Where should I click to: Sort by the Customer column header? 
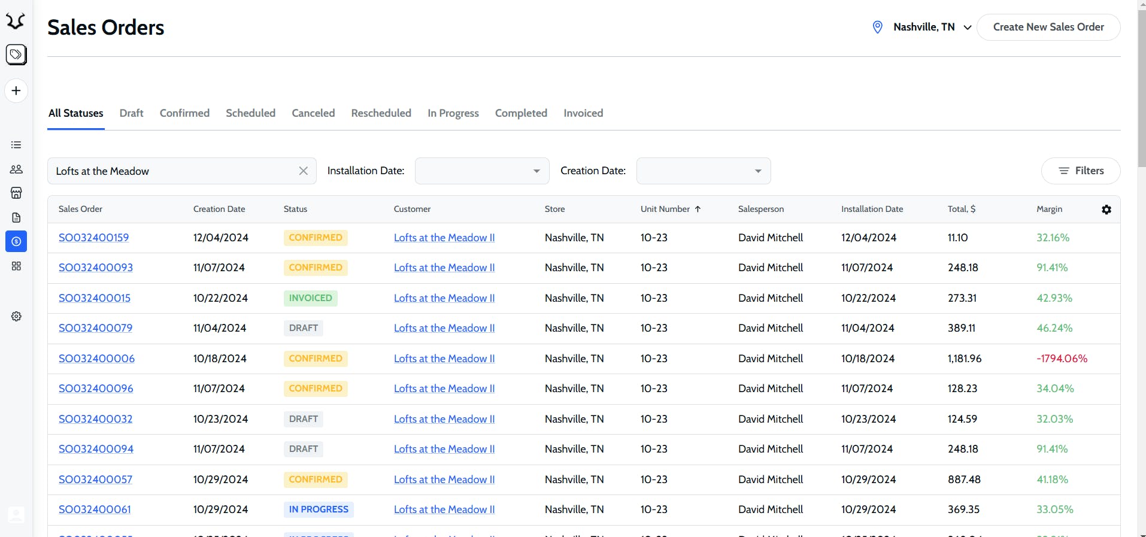click(x=412, y=209)
